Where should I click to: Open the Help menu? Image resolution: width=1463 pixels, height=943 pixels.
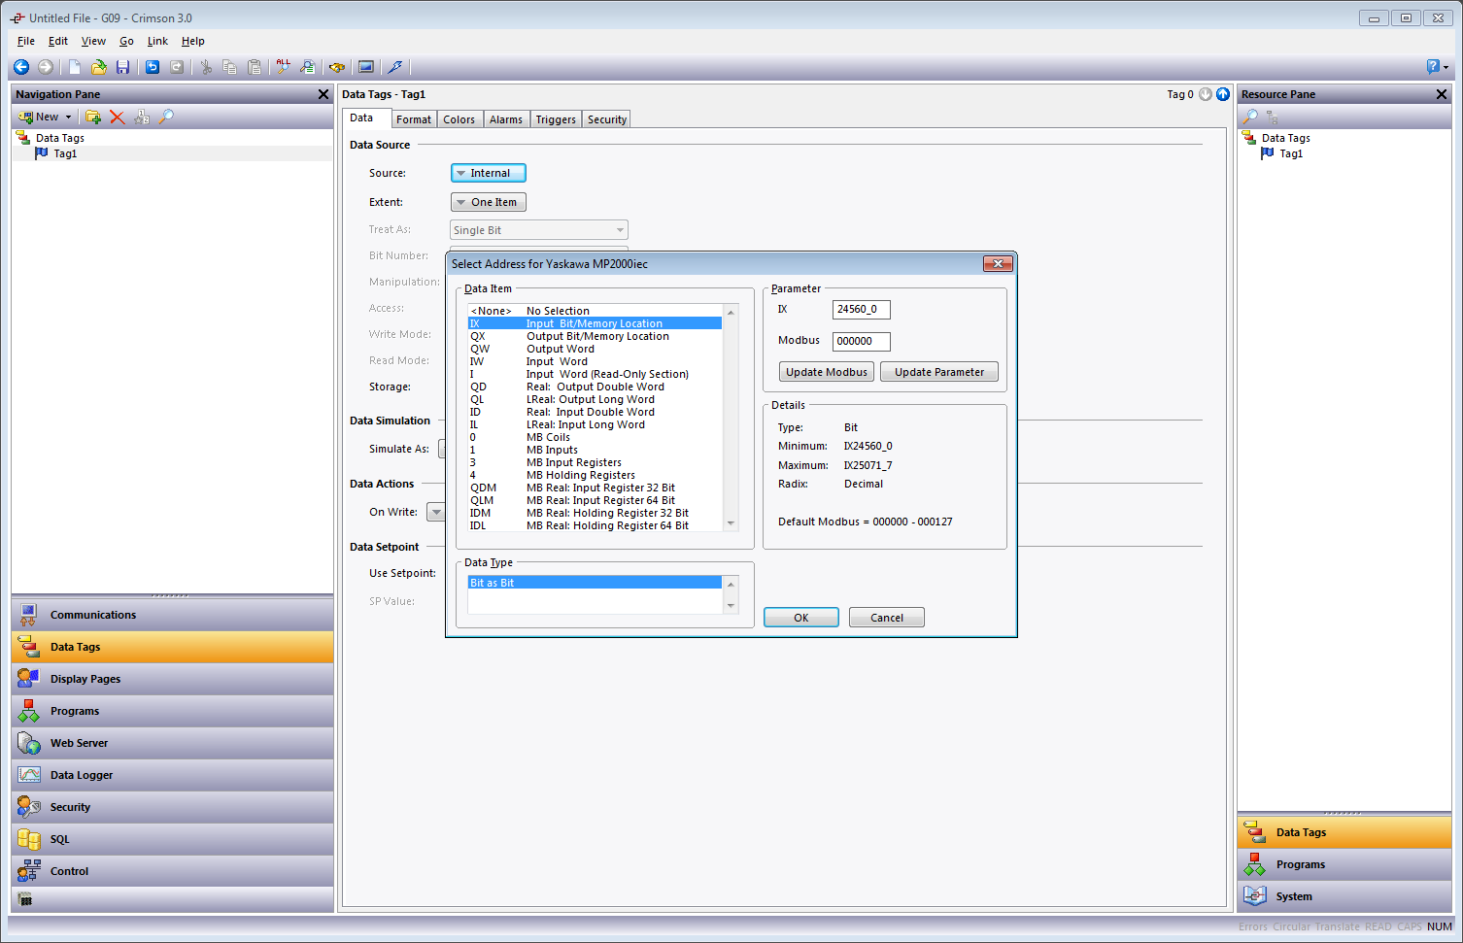coord(193,41)
